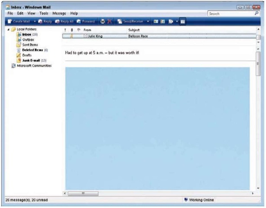Viewport: 266px width, 208px height.
Task: Click the message body text line
Action: click(102, 53)
